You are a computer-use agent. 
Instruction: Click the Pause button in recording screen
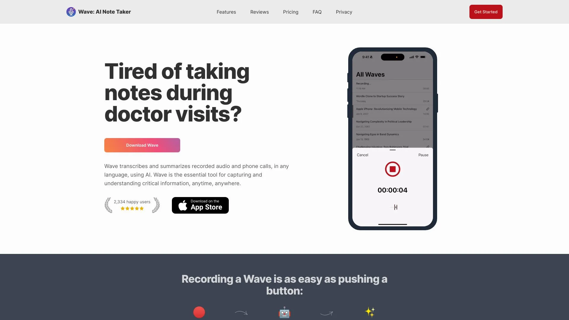423,155
